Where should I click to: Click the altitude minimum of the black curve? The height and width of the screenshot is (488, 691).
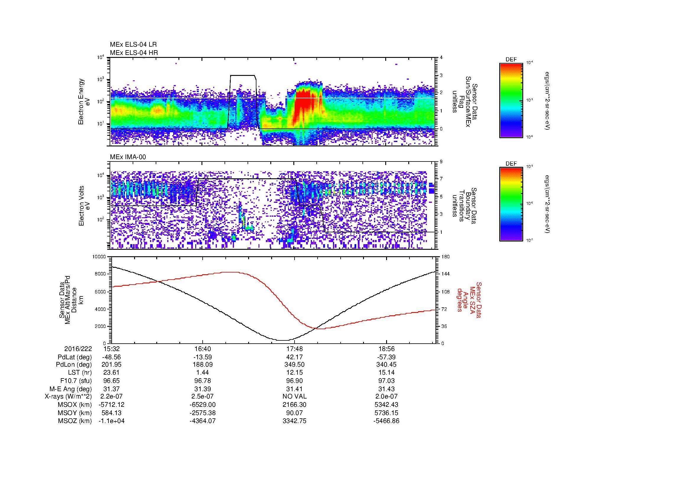(282, 340)
